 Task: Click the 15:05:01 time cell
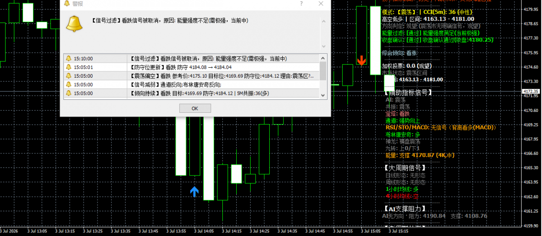pyautogui.click(x=83, y=67)
